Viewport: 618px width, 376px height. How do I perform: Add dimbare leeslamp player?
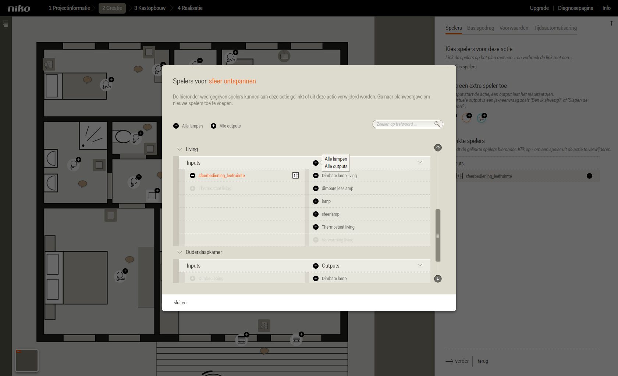coord(316,188)
